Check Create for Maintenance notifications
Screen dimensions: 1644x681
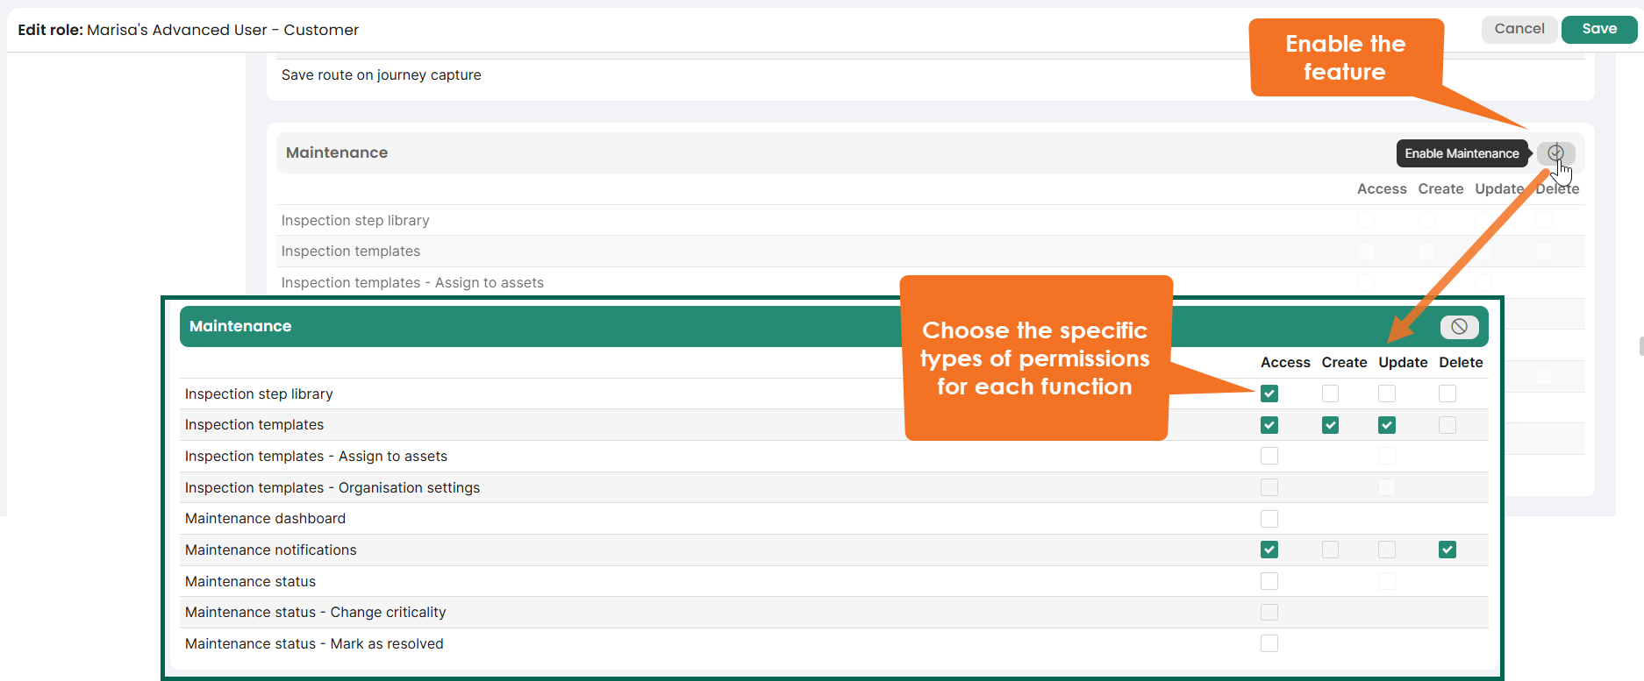(1330, 550)
